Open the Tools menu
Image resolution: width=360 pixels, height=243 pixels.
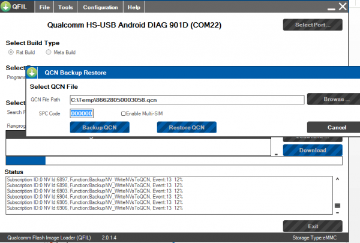tap(65, 7)
